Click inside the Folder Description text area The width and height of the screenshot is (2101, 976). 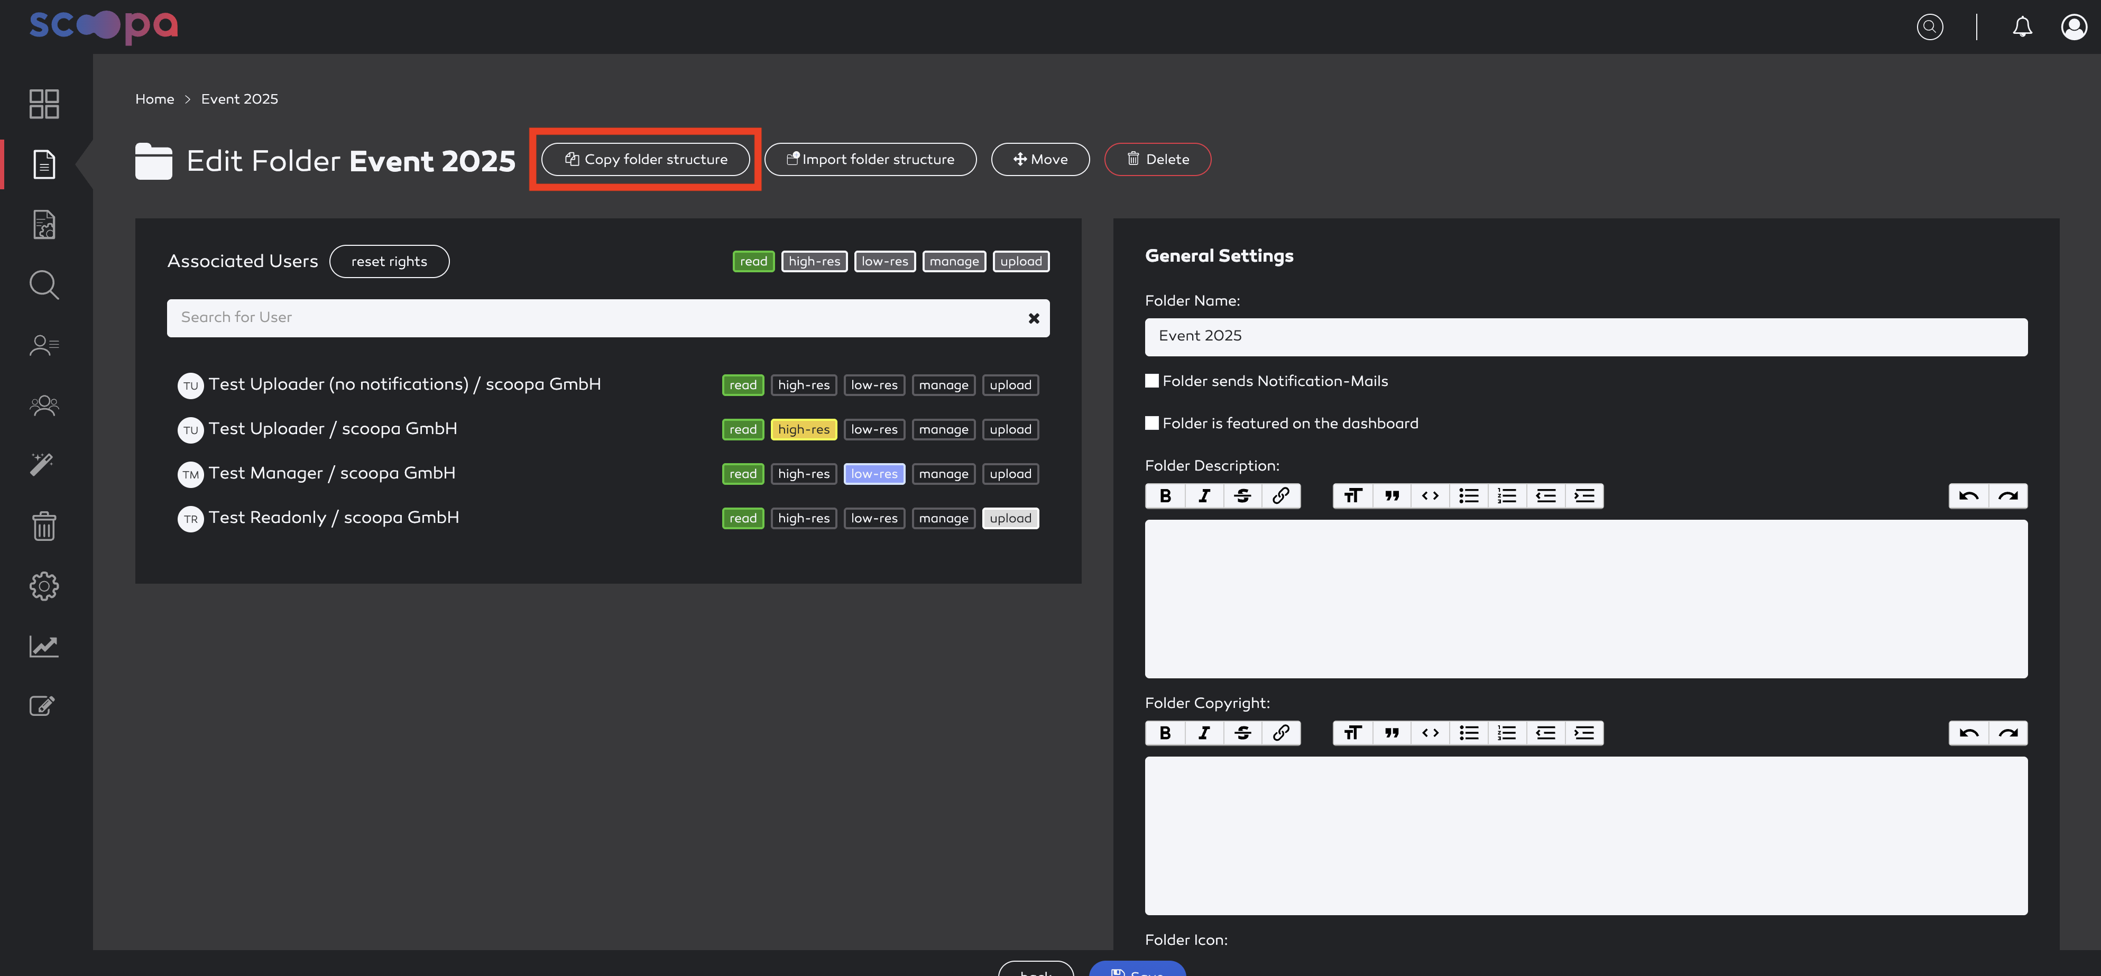(x=1586, y=599)
